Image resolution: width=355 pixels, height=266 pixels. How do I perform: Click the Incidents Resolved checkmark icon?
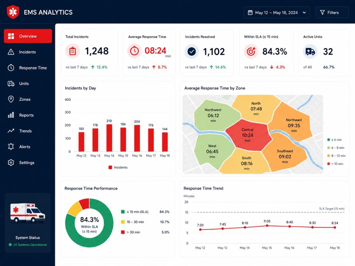click(x=192, y=51)
